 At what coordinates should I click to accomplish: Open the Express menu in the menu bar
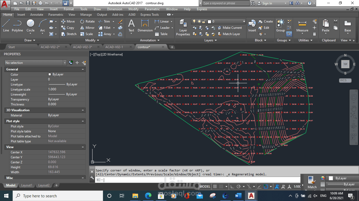pos(202,9)
